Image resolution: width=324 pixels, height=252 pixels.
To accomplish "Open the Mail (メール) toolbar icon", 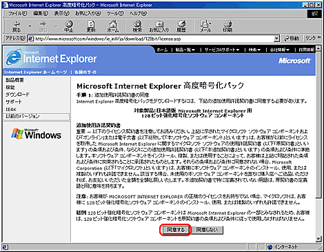I will 205,26.
